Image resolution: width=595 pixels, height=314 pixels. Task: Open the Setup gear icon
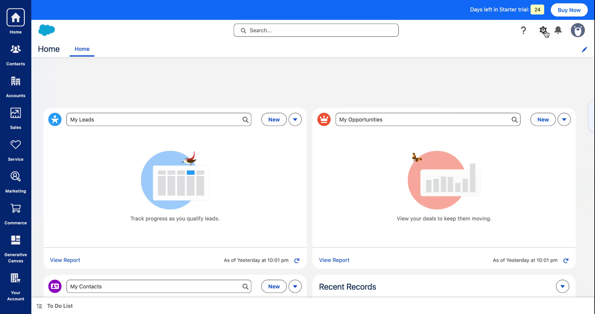(543, 30)
